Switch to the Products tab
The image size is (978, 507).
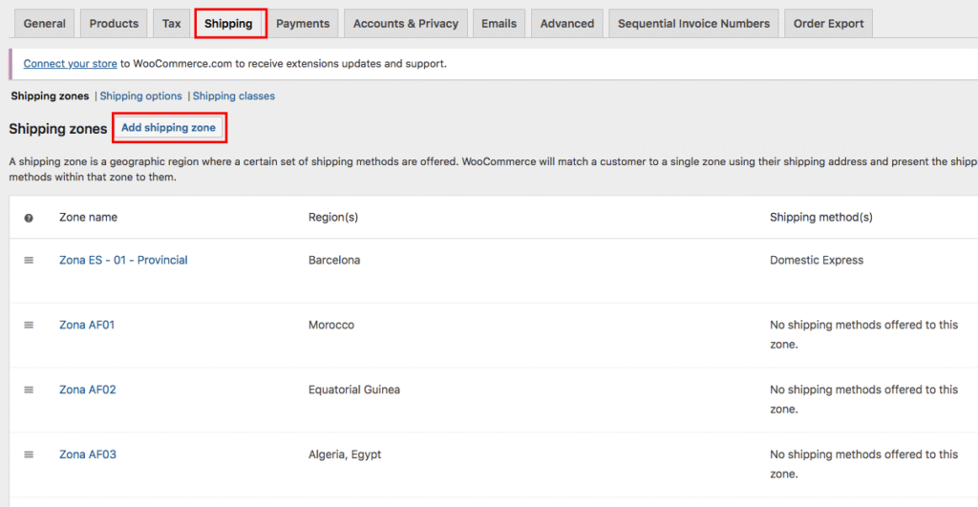(x=114, y=24)
